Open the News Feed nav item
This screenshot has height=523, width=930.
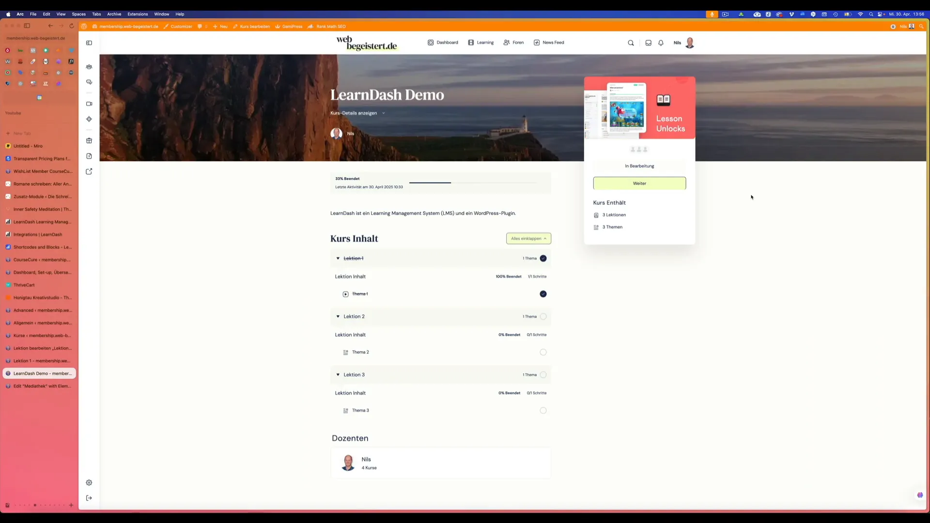coord(549,43)
